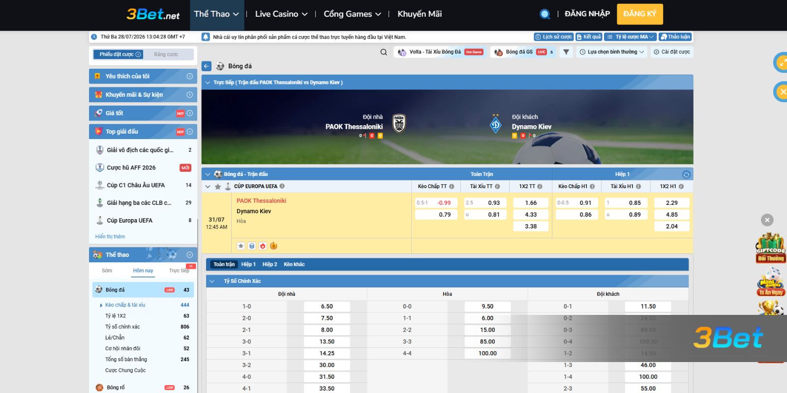Select the 1-0 correct score odds 6.50
787x393 pixels.
tap(327, 307)
